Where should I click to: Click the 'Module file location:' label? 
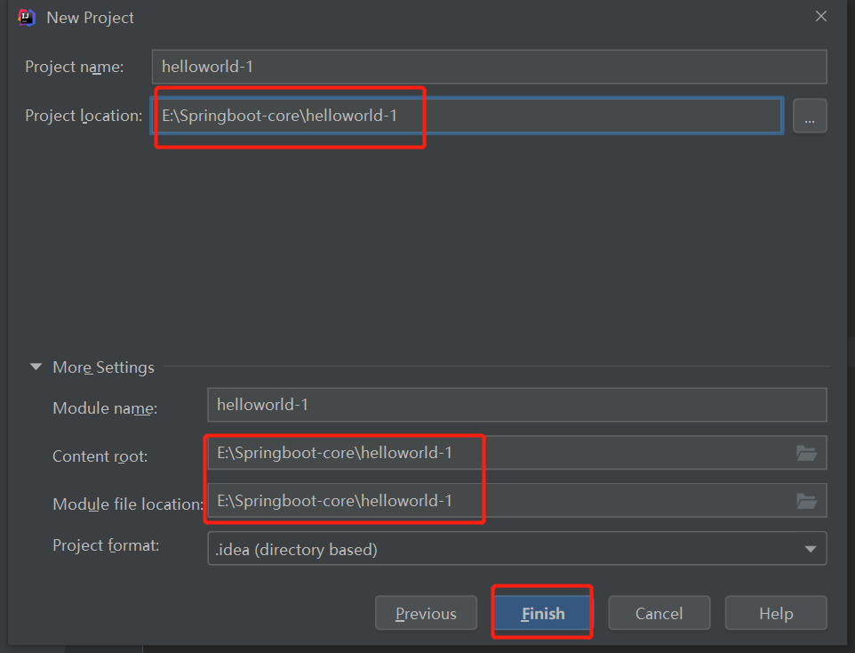[128, 504]
